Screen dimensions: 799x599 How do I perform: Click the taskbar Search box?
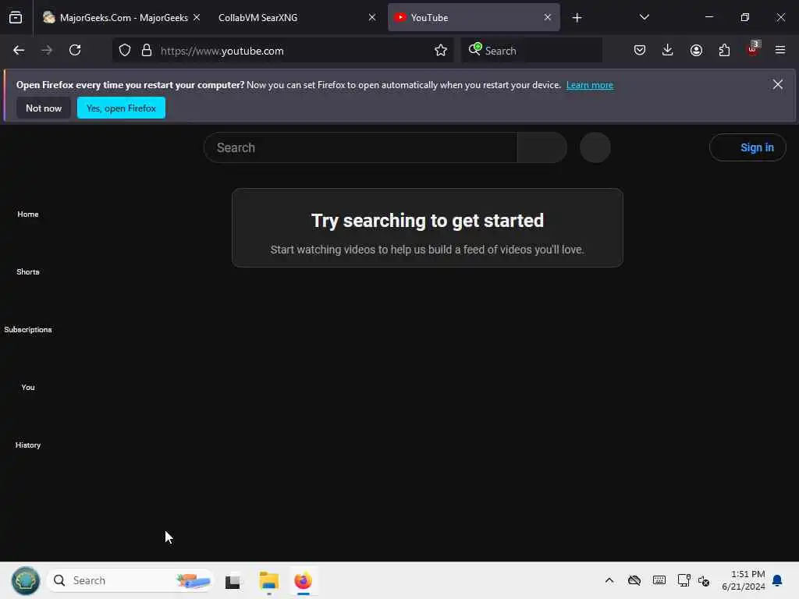130,580
